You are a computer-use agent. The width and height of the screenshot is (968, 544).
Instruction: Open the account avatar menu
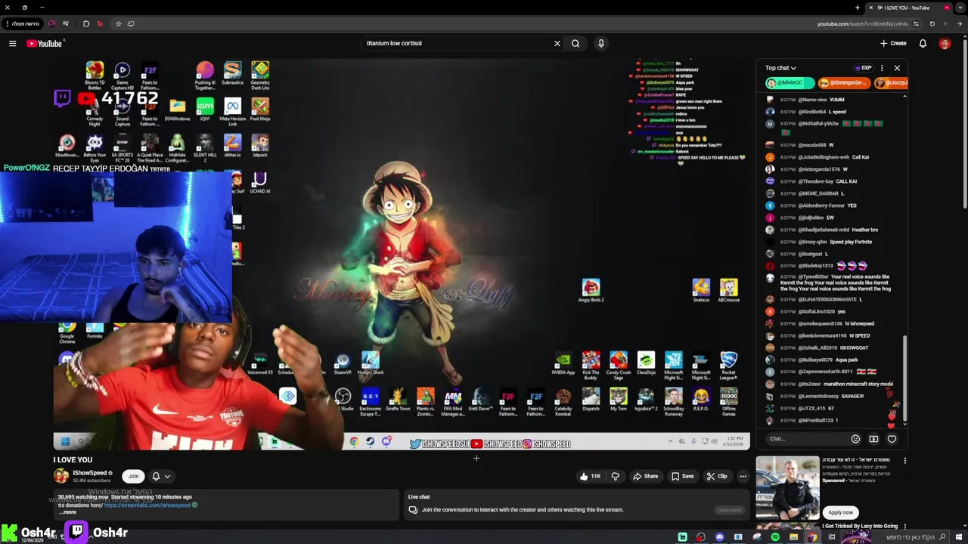pos(945,43)
